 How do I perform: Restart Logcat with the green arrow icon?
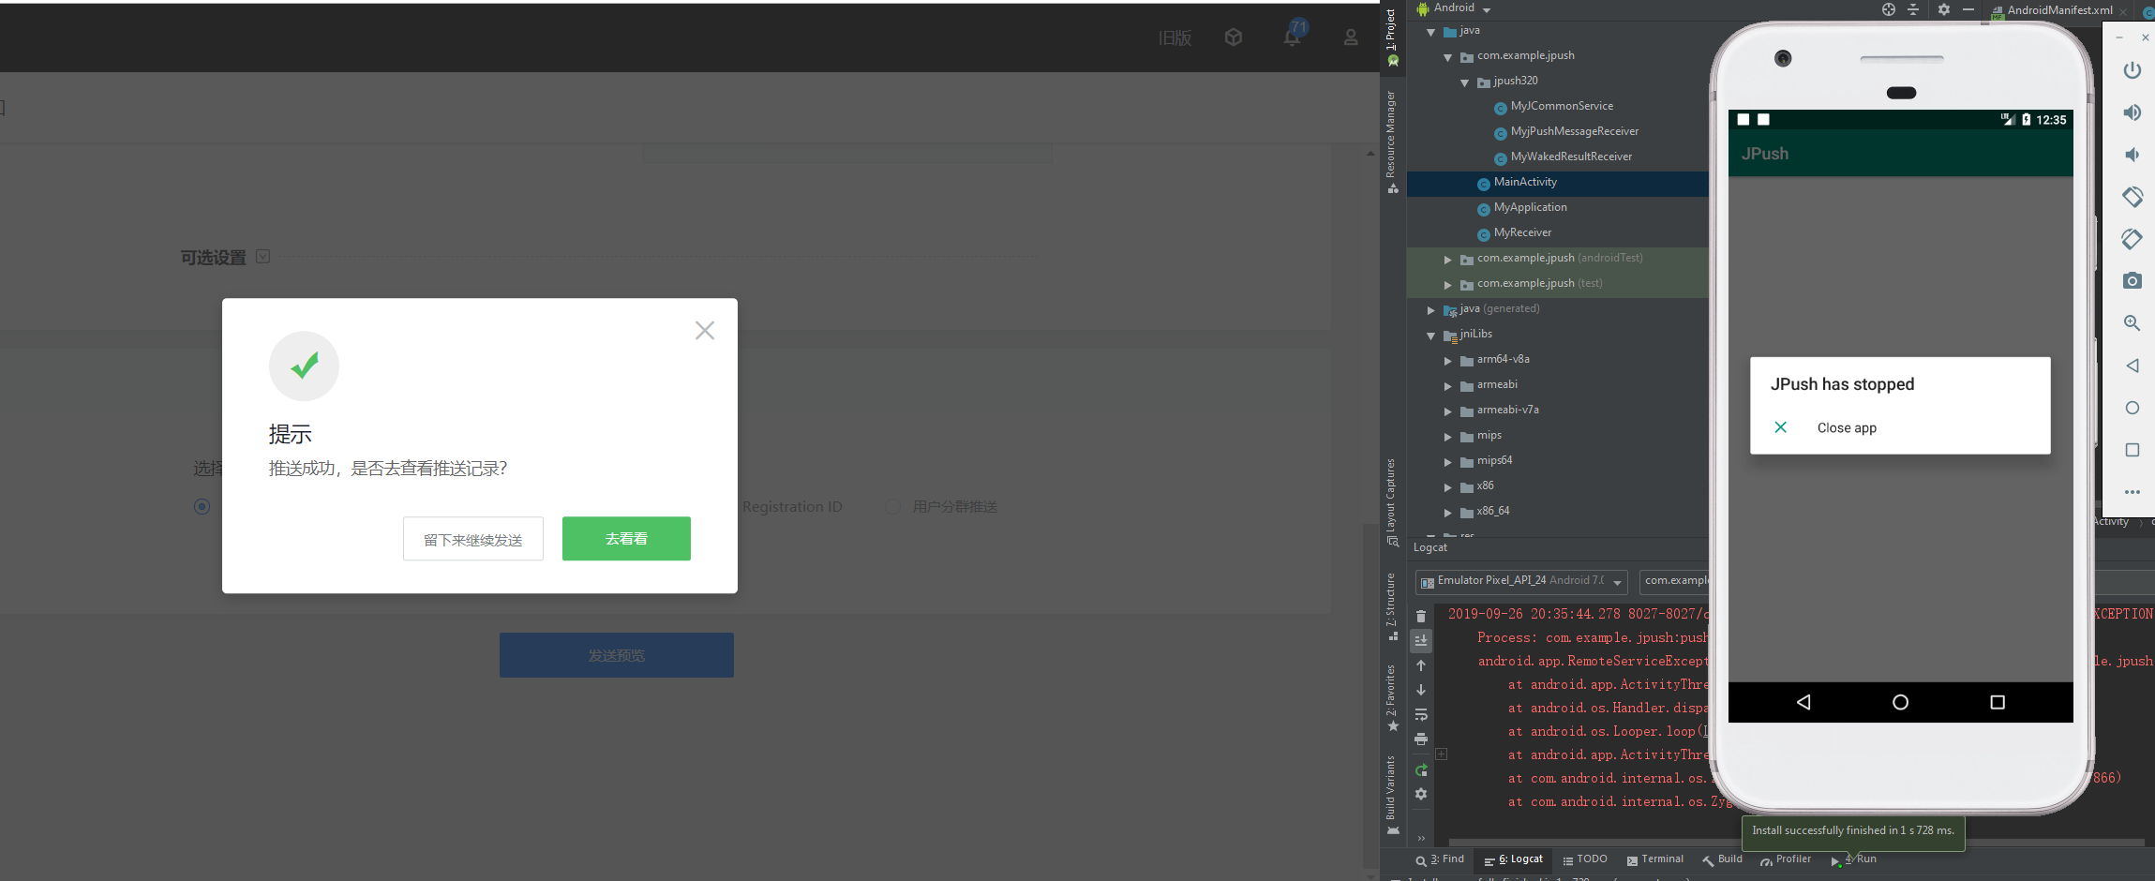point(1421,770)
